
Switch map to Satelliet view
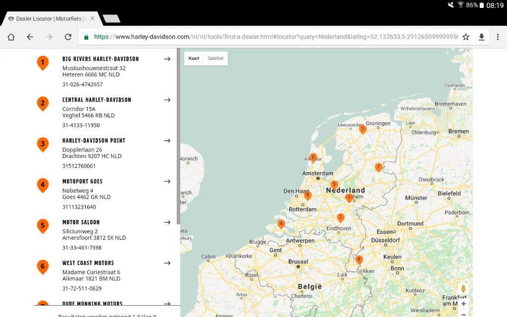pyautogui.click(x=216, y=58)
